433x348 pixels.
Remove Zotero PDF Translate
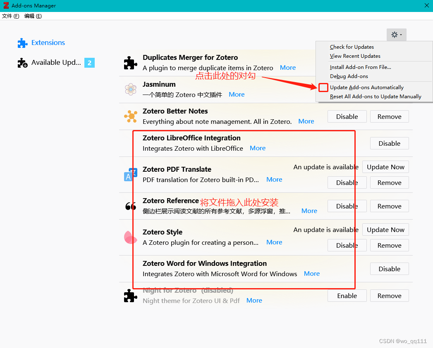(x=389, y=182)
